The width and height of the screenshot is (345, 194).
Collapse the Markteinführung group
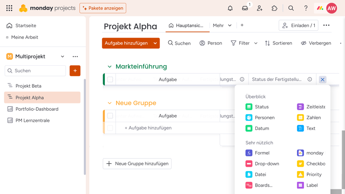click(110, 67)
